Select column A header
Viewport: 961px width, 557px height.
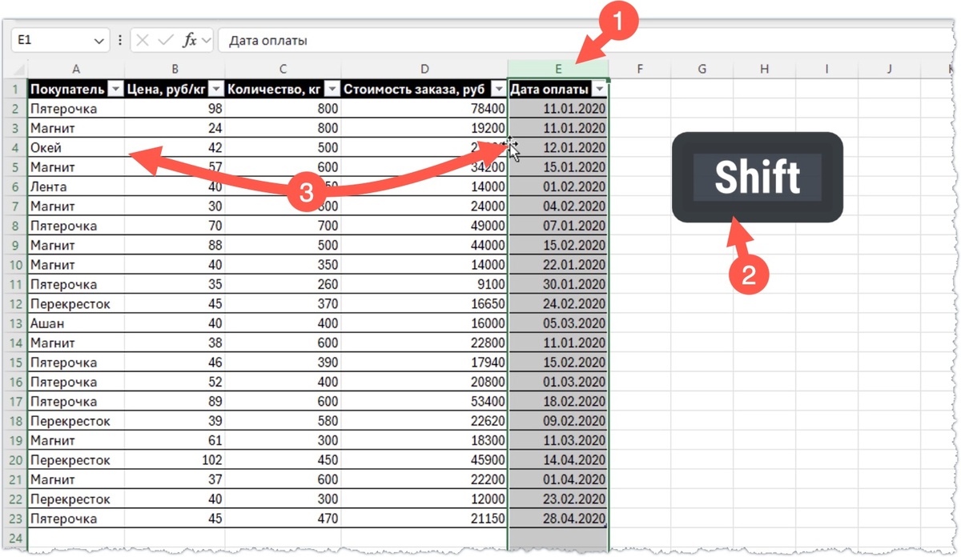(x=76, y=70)
